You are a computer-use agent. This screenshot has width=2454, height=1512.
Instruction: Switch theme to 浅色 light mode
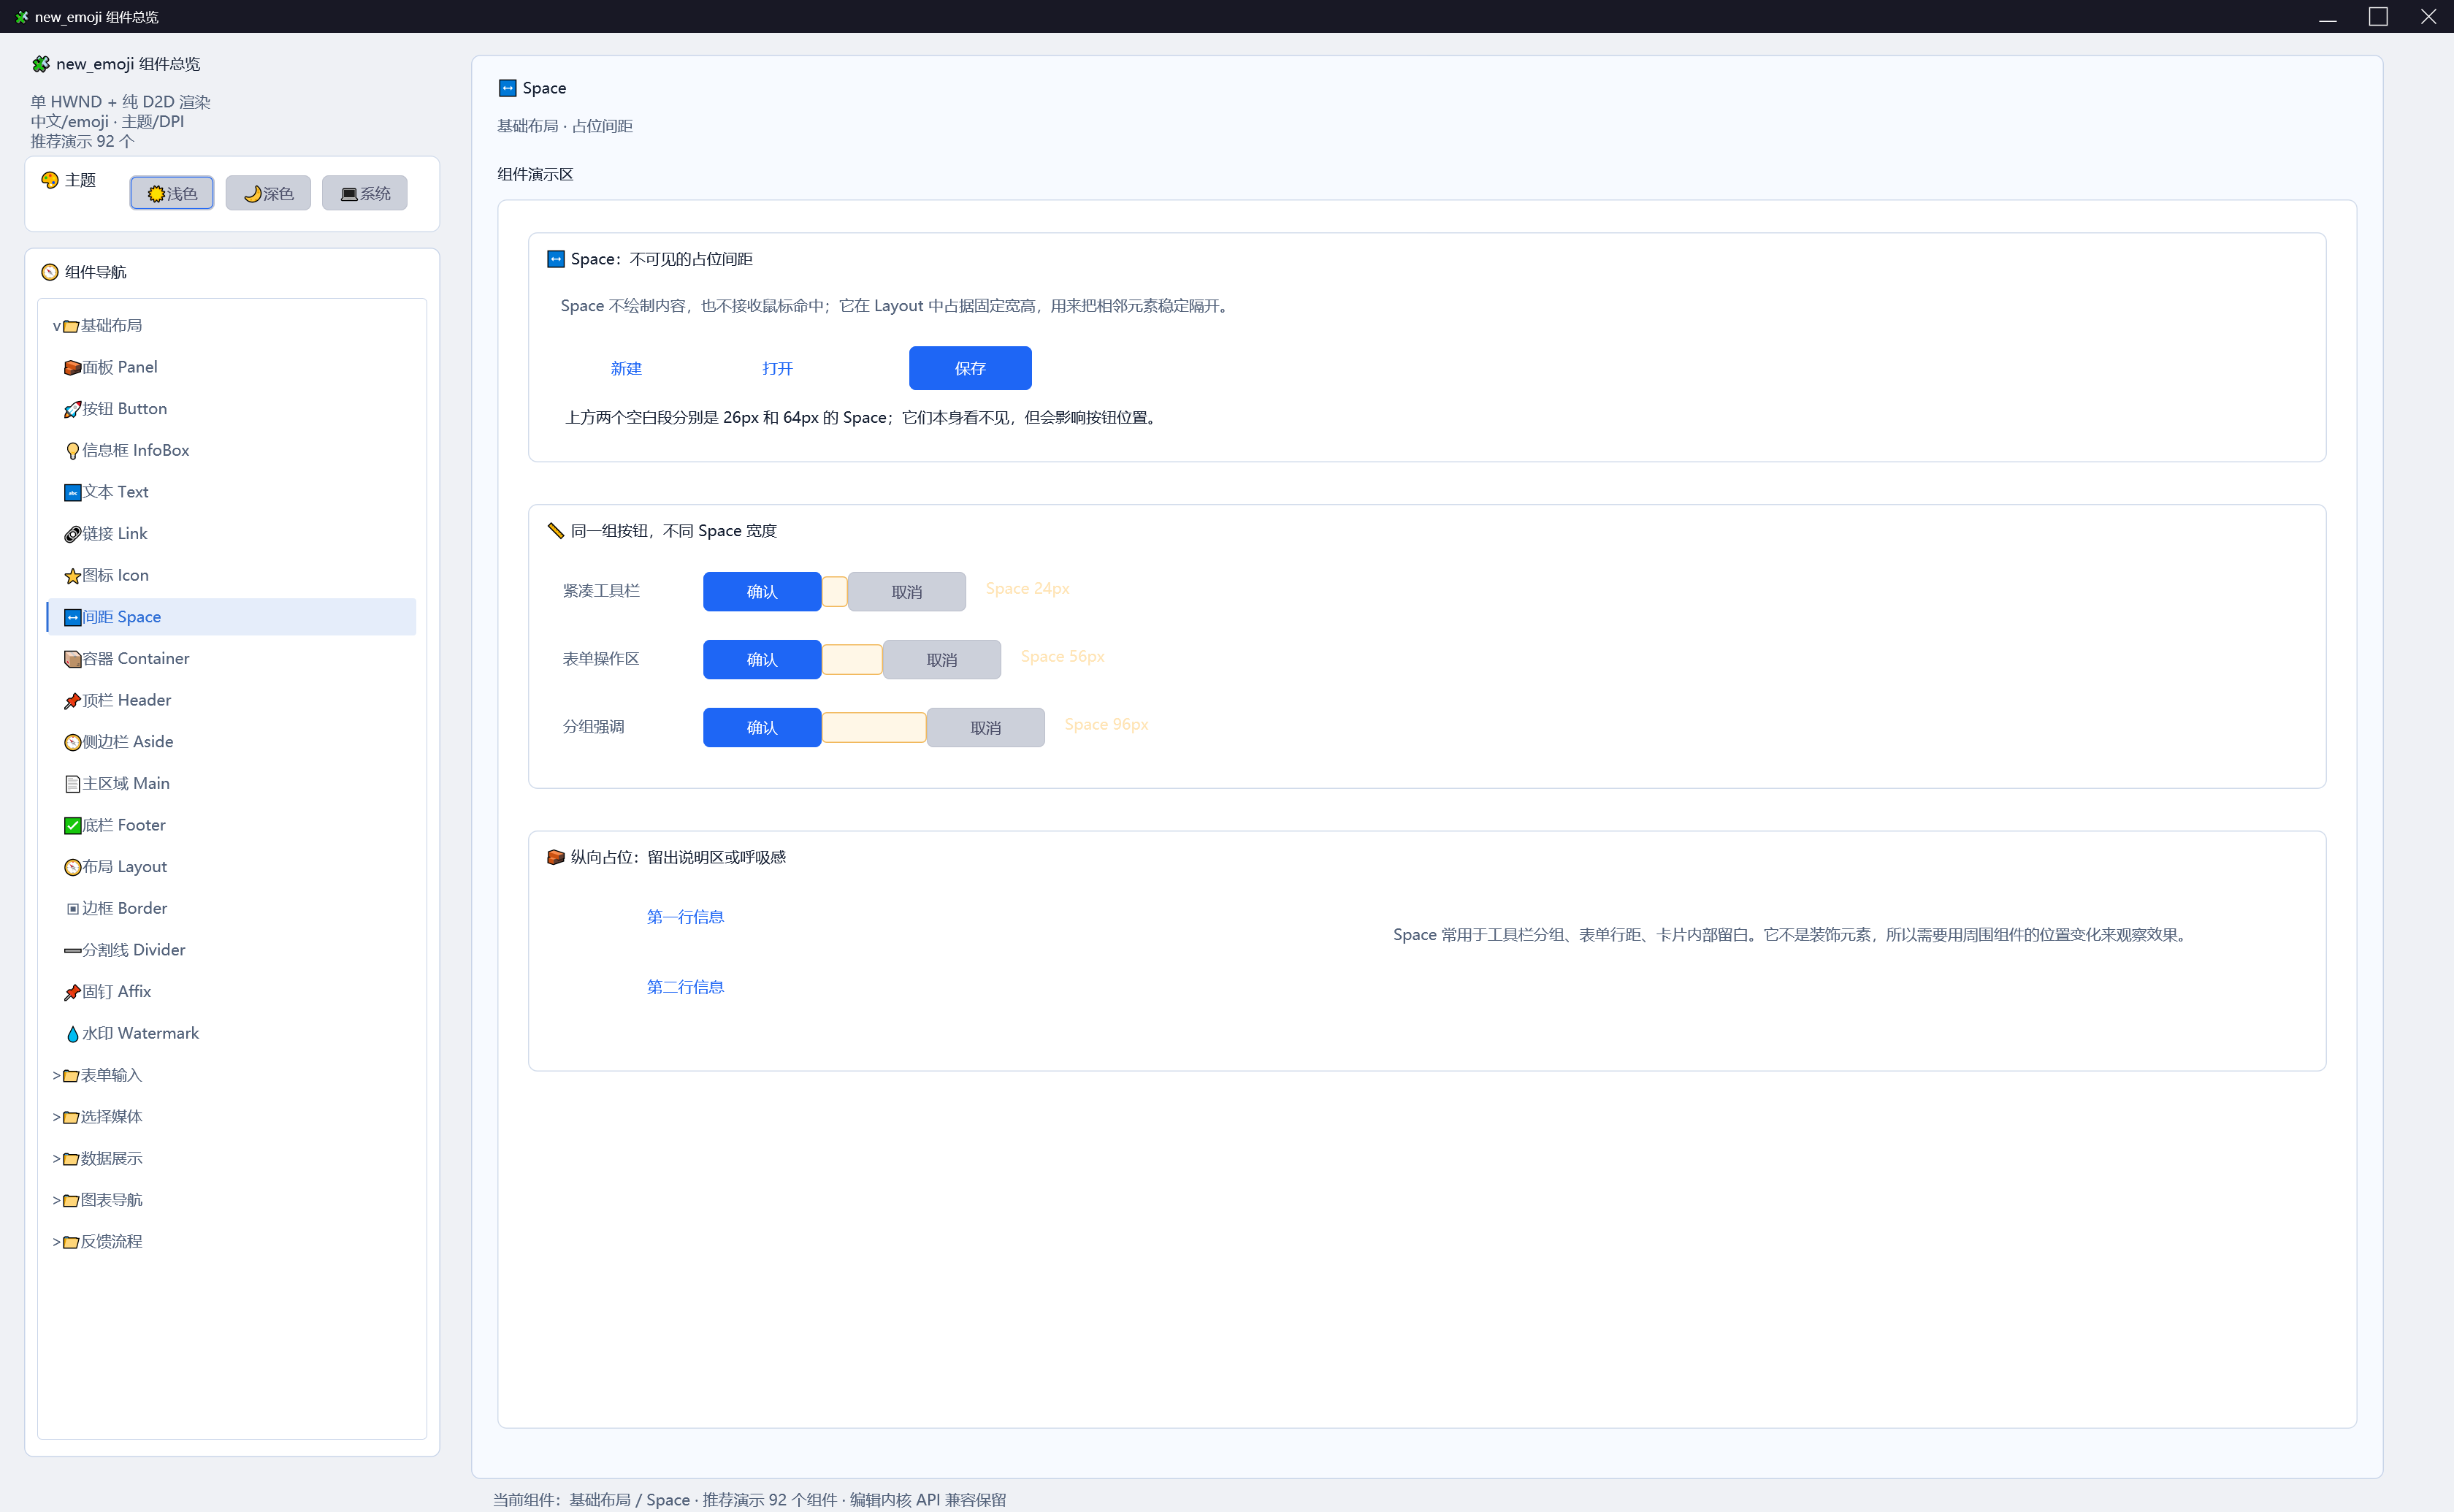click(x=172, y=193)
